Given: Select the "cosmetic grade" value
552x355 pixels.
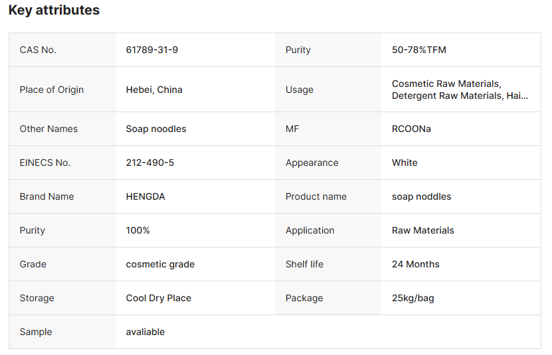Looking at the screenshot, I should click(x=160, y=264).
